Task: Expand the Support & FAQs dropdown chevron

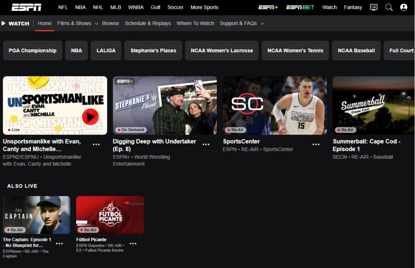Action: (x=262, y=24)
